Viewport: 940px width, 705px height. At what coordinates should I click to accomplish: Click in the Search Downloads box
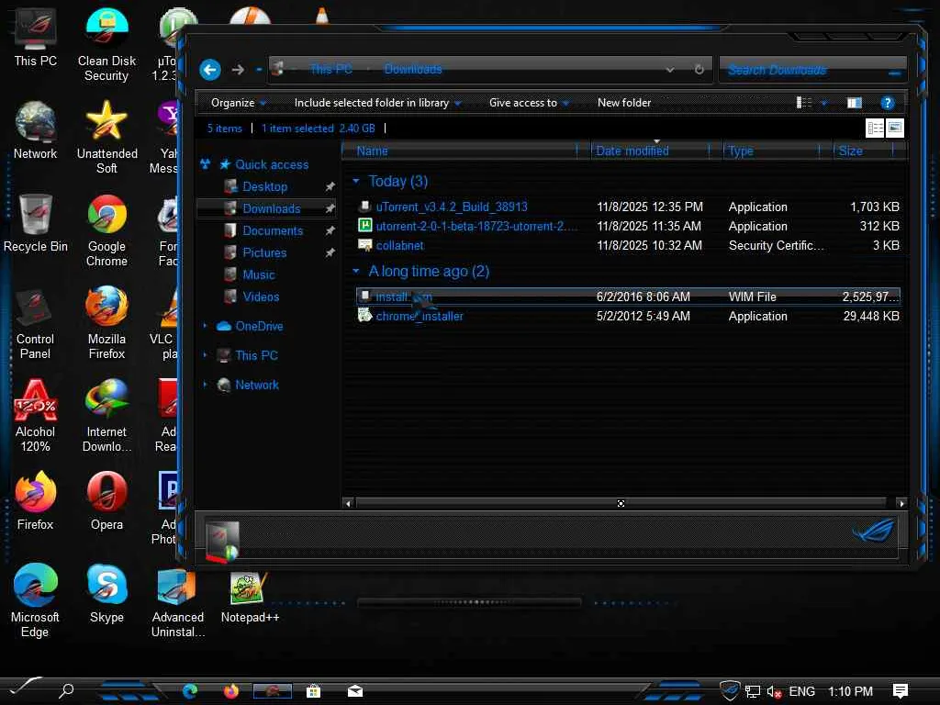point(813,70)
